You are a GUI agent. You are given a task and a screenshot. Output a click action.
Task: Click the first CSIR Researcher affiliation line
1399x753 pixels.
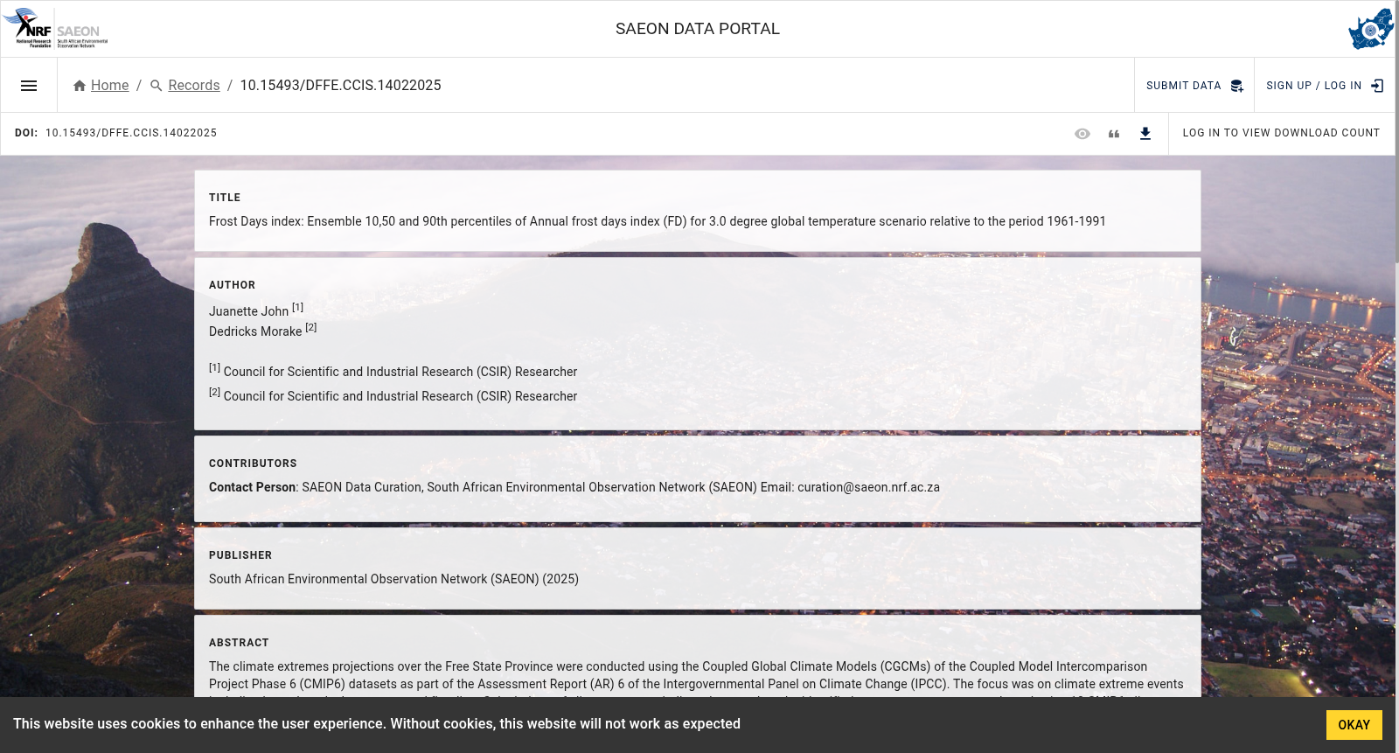pos(393,371)
